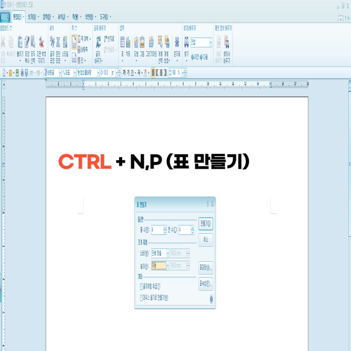351x351 pixels.
Task: Select the 편집 tab
Action: tap(17, 17)
